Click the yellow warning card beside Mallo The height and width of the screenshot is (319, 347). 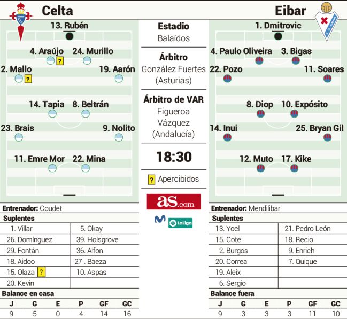pos(28,79)
